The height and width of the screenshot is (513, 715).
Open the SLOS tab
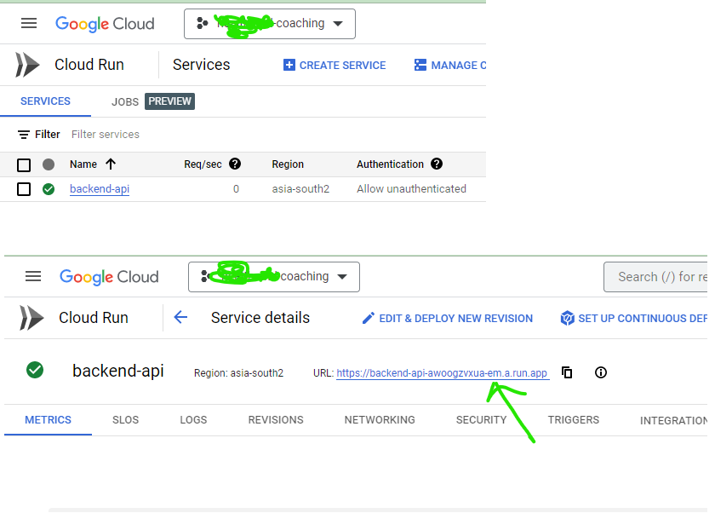tap(125, 420)
